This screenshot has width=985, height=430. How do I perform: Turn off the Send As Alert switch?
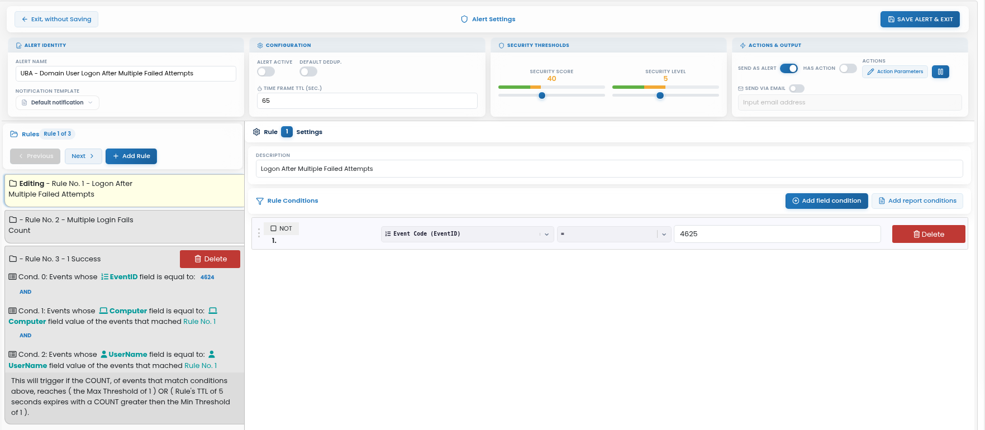(x=789, y=68)
